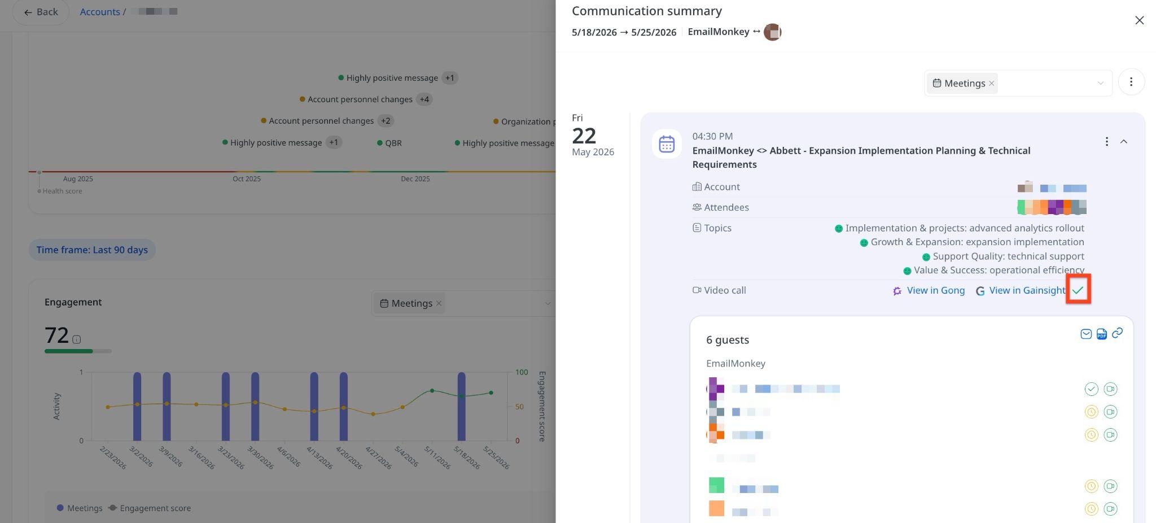The image size is (1156, 523).
Task: Click info icon next to score 72
Action: [76, 339]
